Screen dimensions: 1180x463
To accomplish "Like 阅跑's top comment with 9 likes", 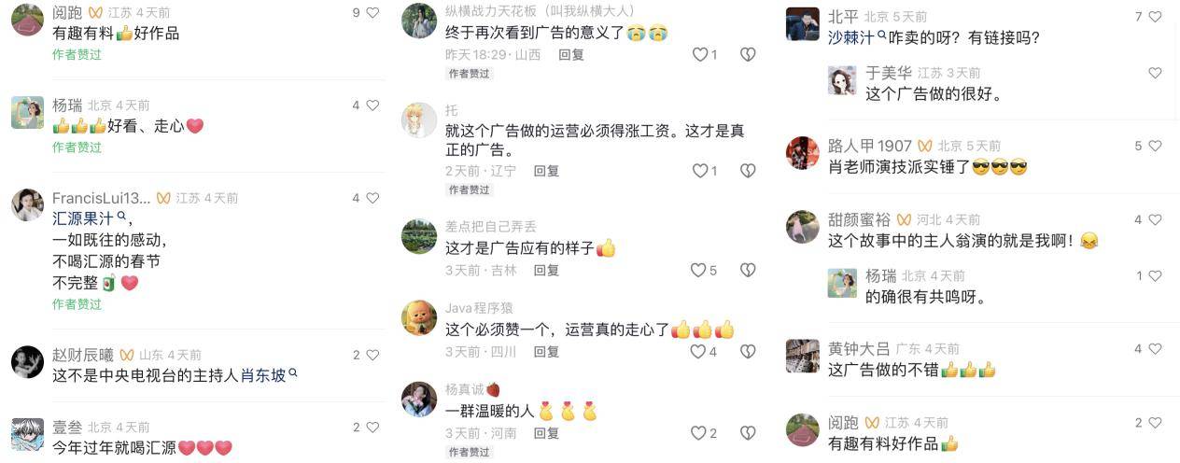I will tap(372, 13).
